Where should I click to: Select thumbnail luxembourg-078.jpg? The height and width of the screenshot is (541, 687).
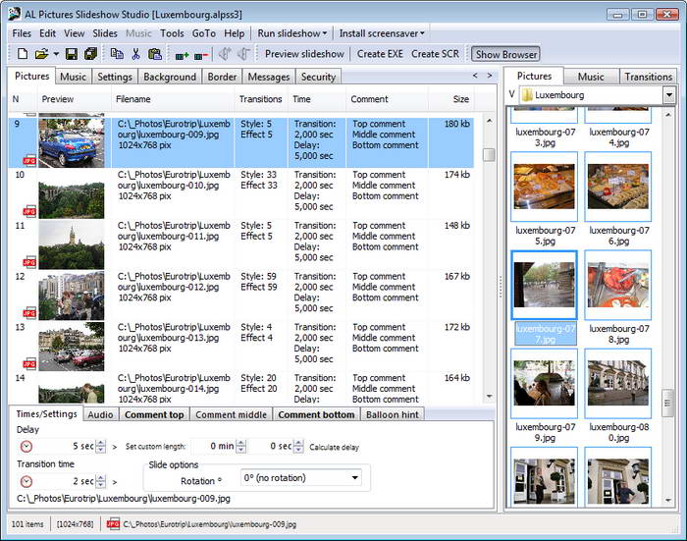coord(617,285)
